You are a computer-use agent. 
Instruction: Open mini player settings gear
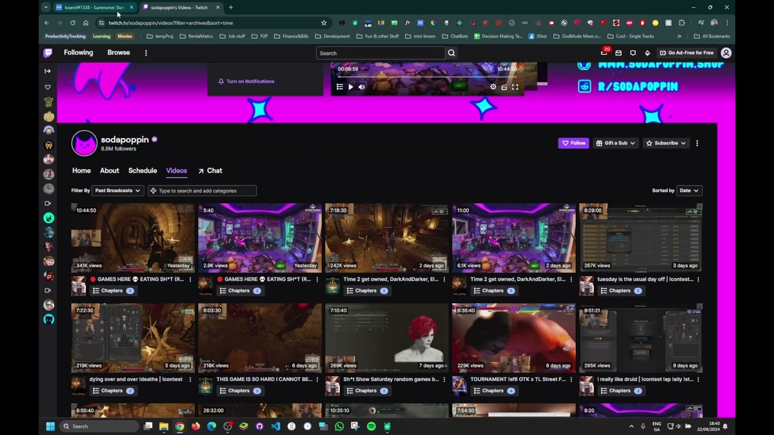(x=493, y=87)
